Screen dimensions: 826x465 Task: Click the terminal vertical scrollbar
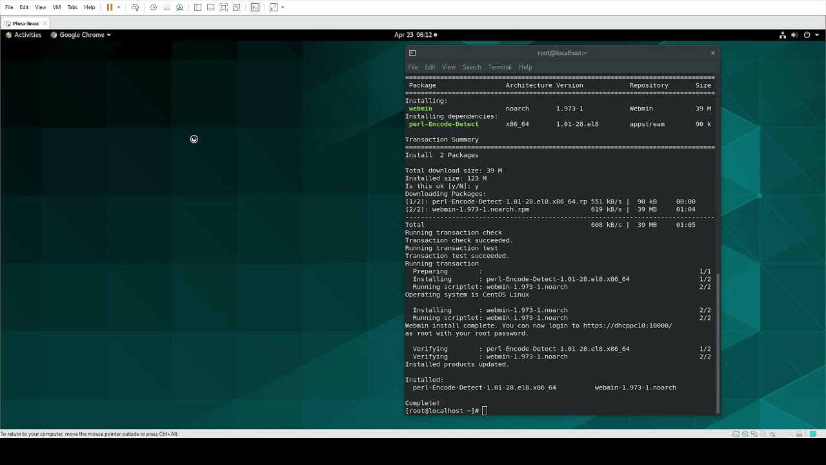[718, 342]
